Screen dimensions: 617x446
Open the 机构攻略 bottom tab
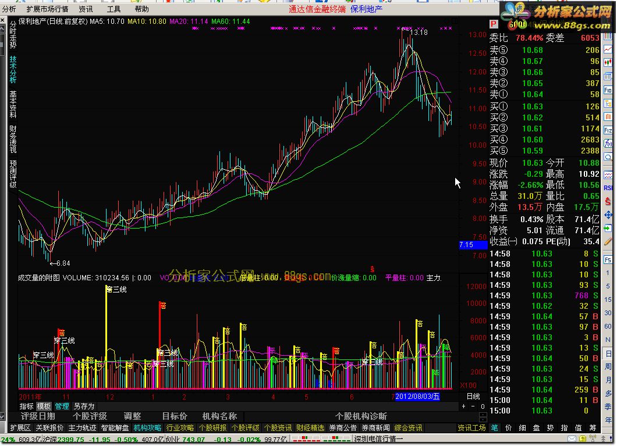pos(147,427)
